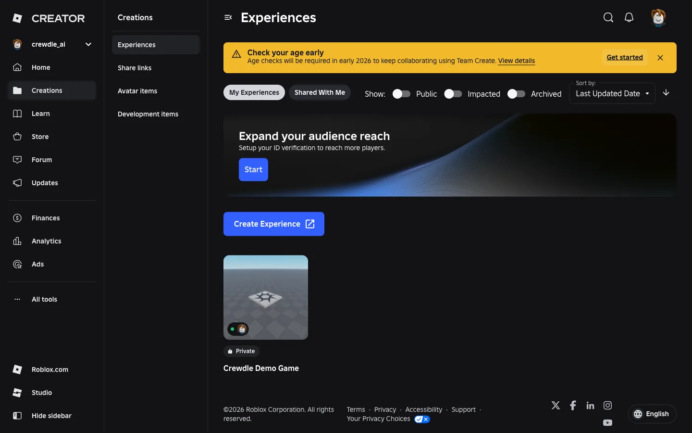Toggle the Archived filter switch

point(516,94)
